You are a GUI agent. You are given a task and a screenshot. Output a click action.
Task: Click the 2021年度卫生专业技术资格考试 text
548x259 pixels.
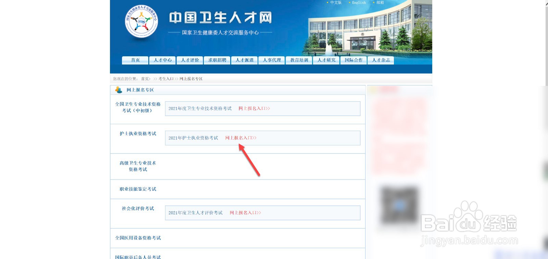pos(200,109)
